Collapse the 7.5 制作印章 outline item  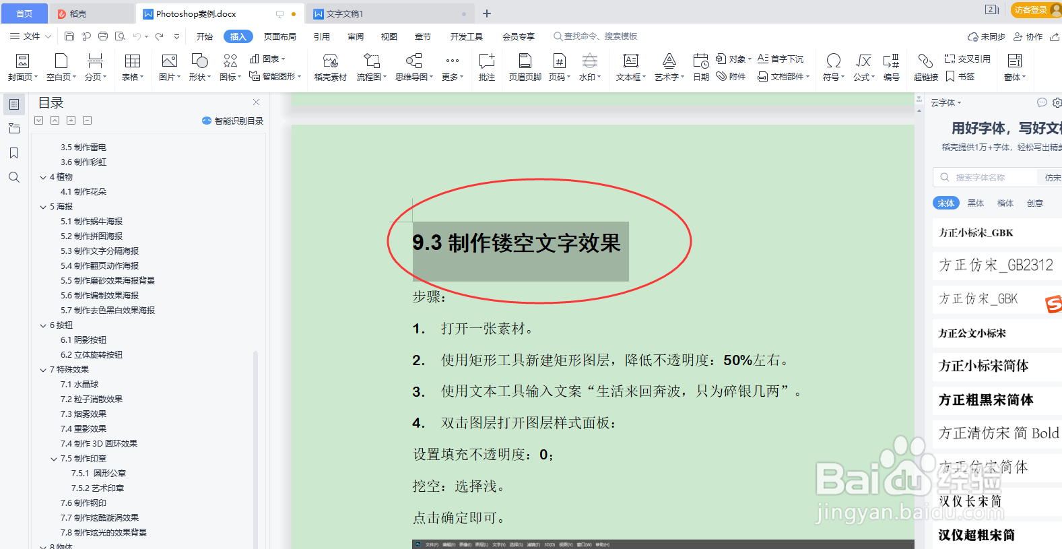54,459
